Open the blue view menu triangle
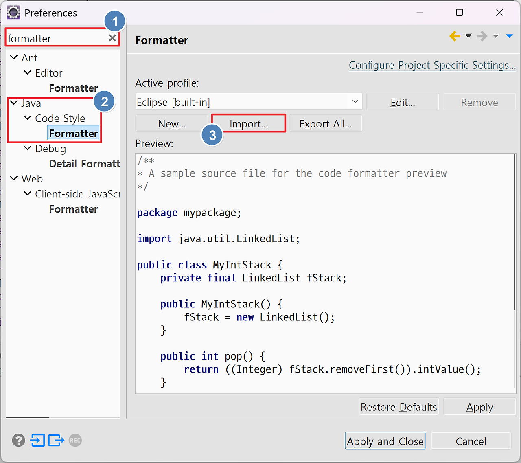 click(x=509, y=36)
